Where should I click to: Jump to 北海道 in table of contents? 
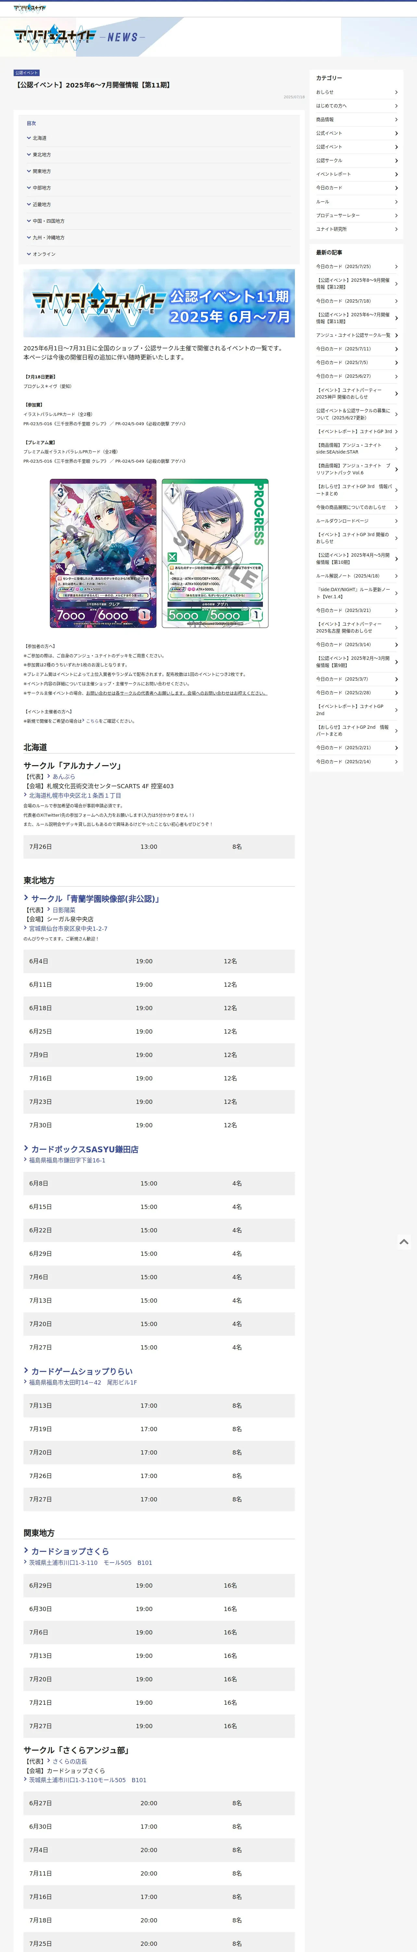coord(39,138)
